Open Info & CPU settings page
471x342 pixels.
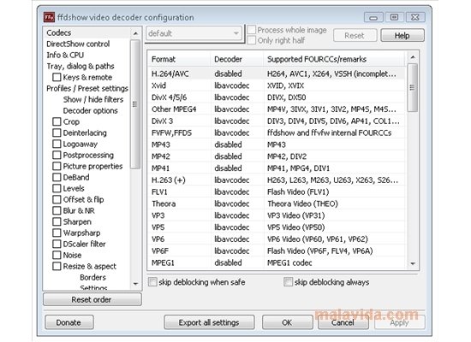pyautogui.click(x=65, y=55)
